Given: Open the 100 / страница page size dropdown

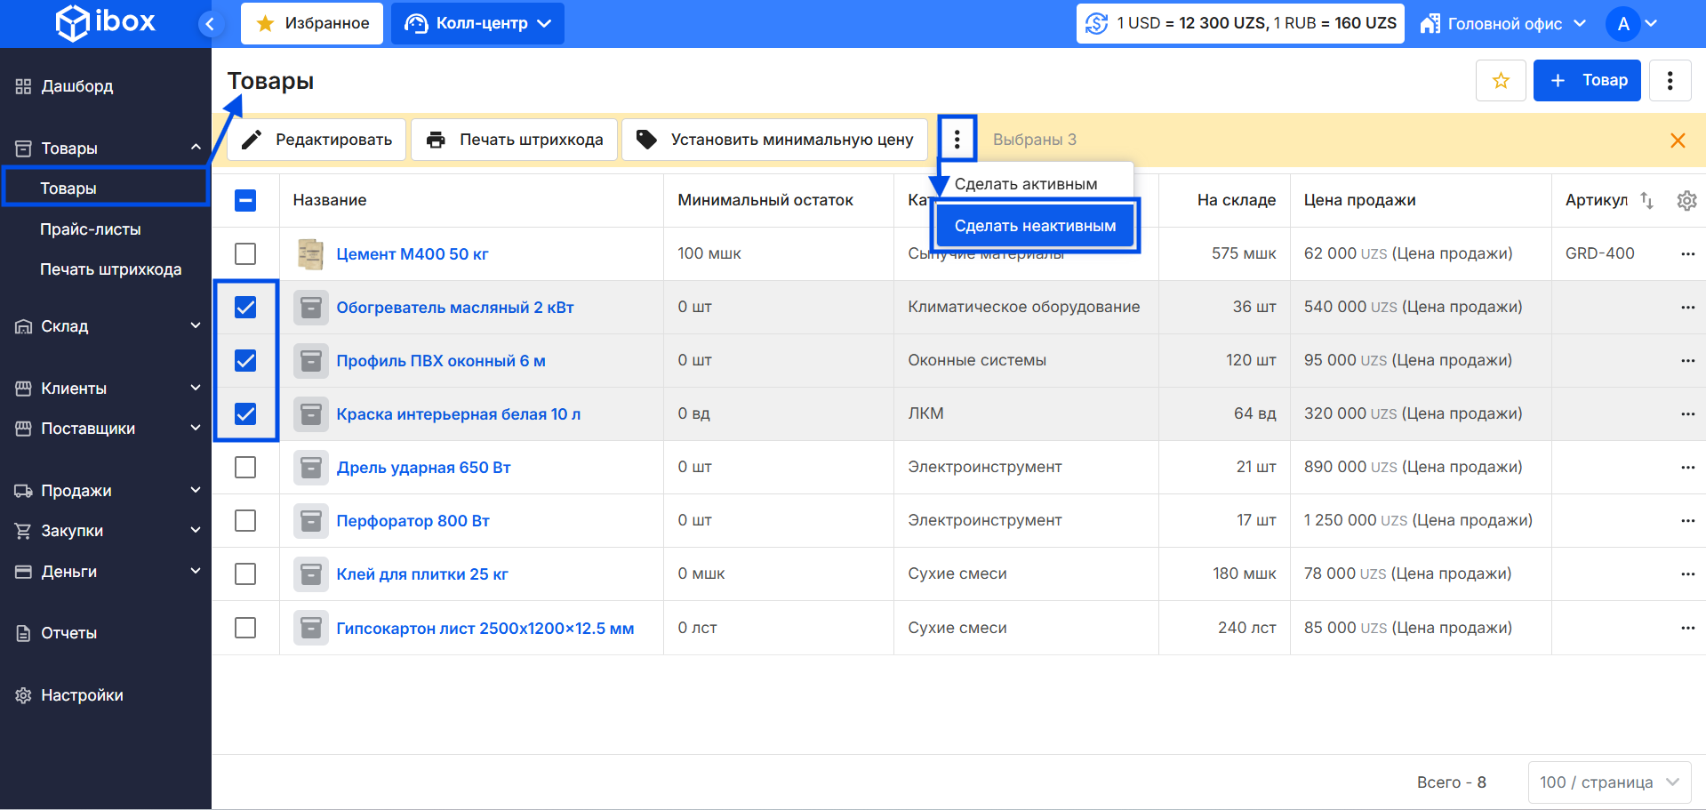Looking at the screenshot, I should (1609, 782).
